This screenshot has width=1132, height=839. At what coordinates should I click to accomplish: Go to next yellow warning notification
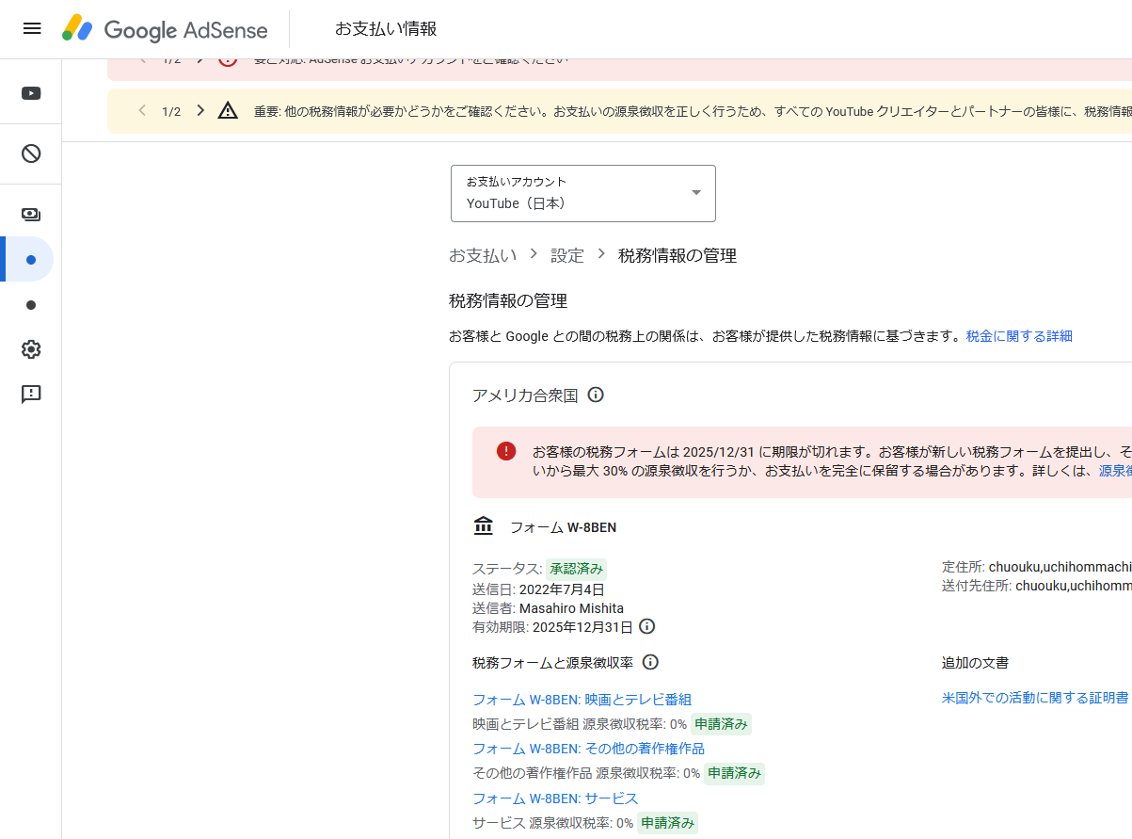click(x=200, y=111)
